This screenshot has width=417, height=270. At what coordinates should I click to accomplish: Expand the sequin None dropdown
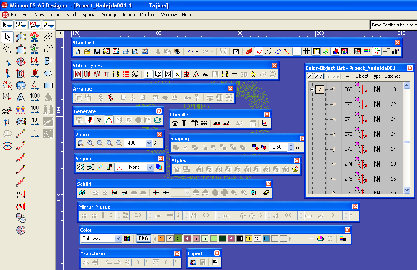[x=151, y=167]
